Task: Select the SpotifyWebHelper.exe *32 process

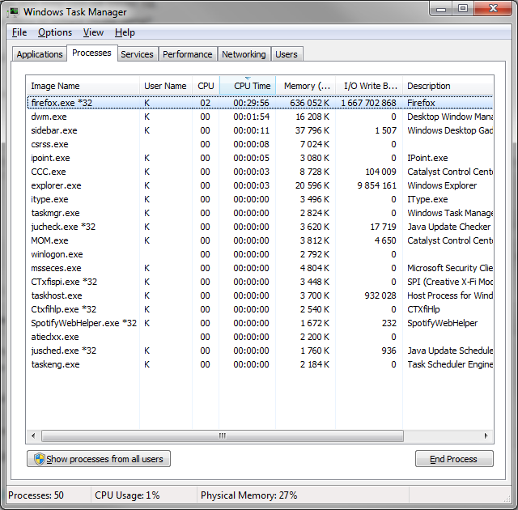Action: pyautogui.click(x=260, y=323)
